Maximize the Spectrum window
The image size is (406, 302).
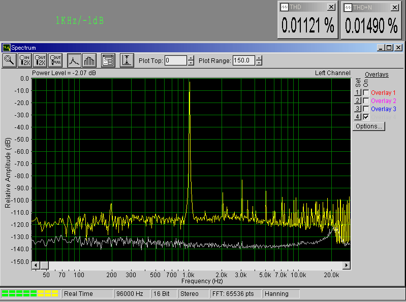click(x=389, y=48)
